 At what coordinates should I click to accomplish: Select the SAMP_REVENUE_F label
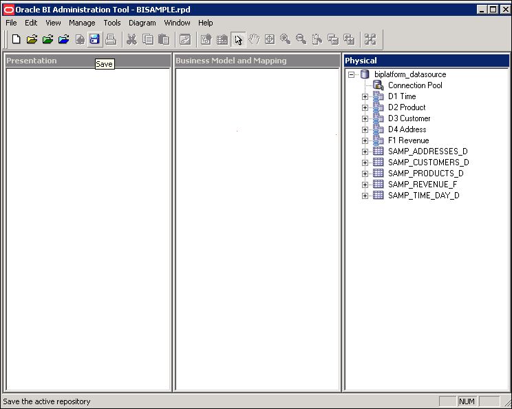(423, 185)
